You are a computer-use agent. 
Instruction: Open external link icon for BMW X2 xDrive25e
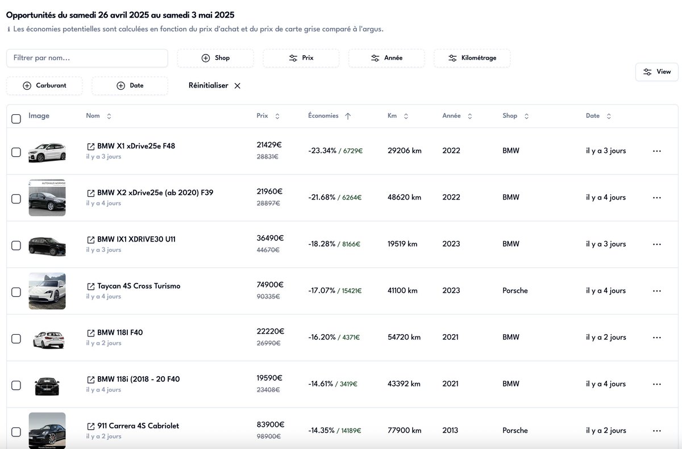[90, 193]
